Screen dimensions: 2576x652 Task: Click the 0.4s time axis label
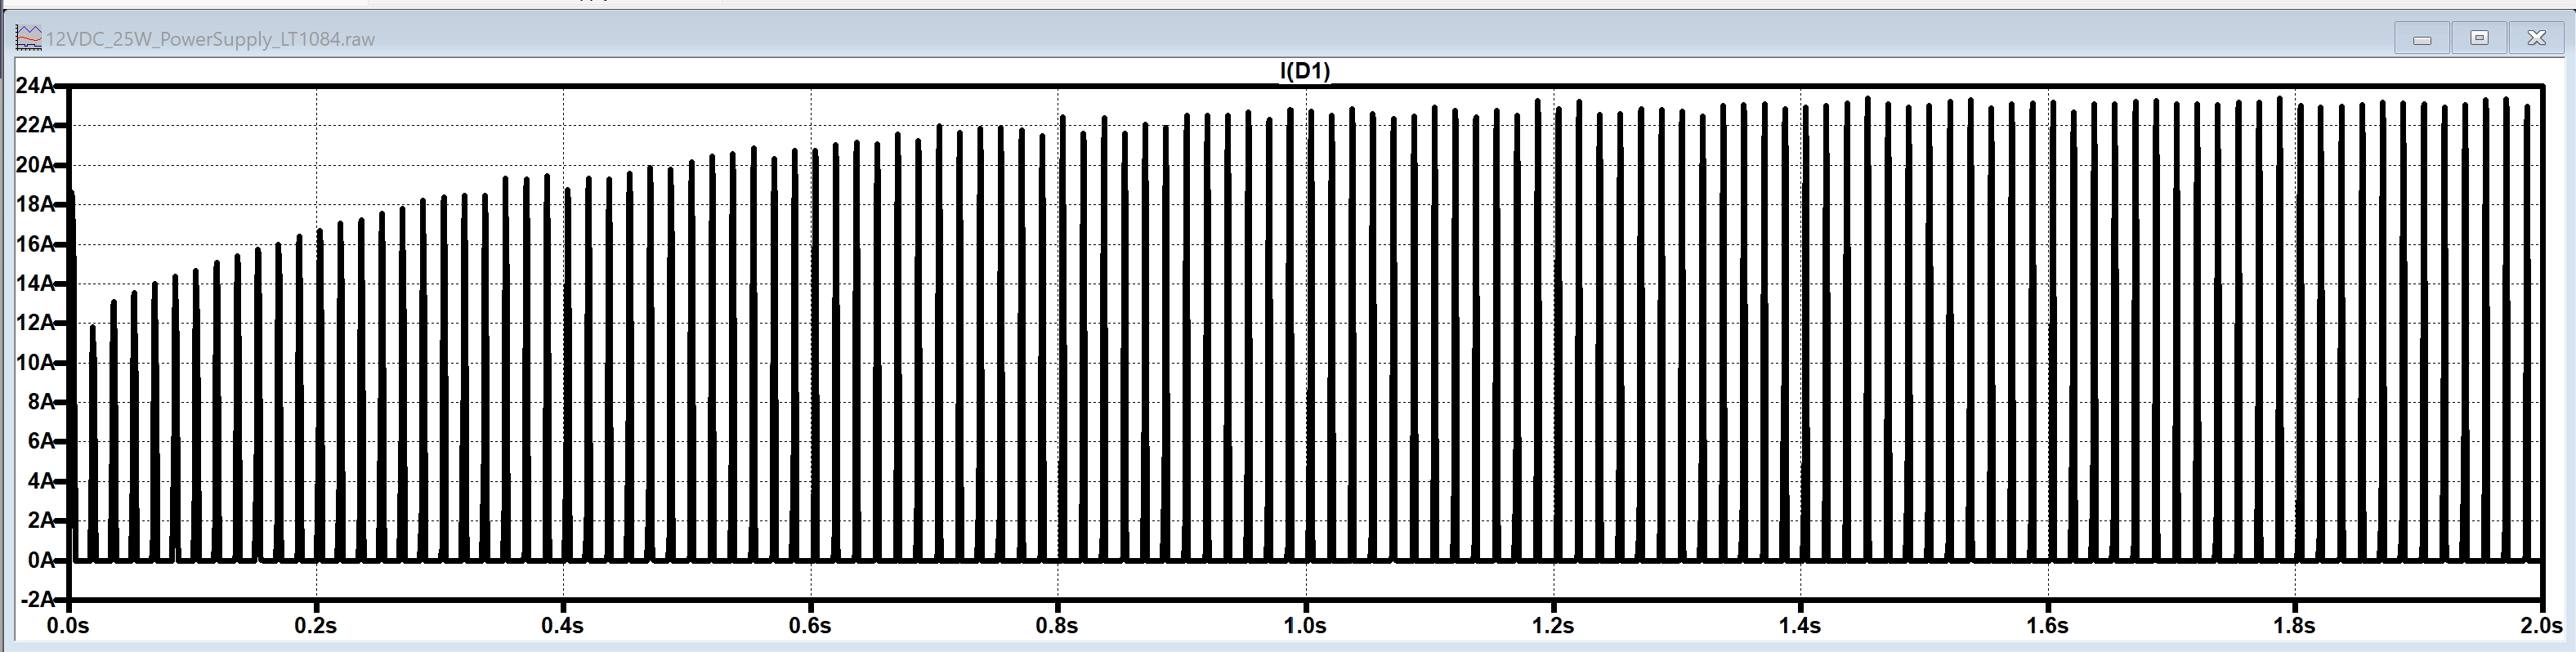click(563, 626)
